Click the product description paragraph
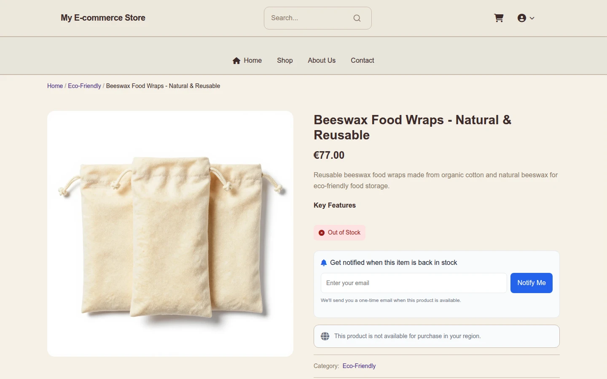607x379 pixels. pyautogui.click(x=436, y=181)
